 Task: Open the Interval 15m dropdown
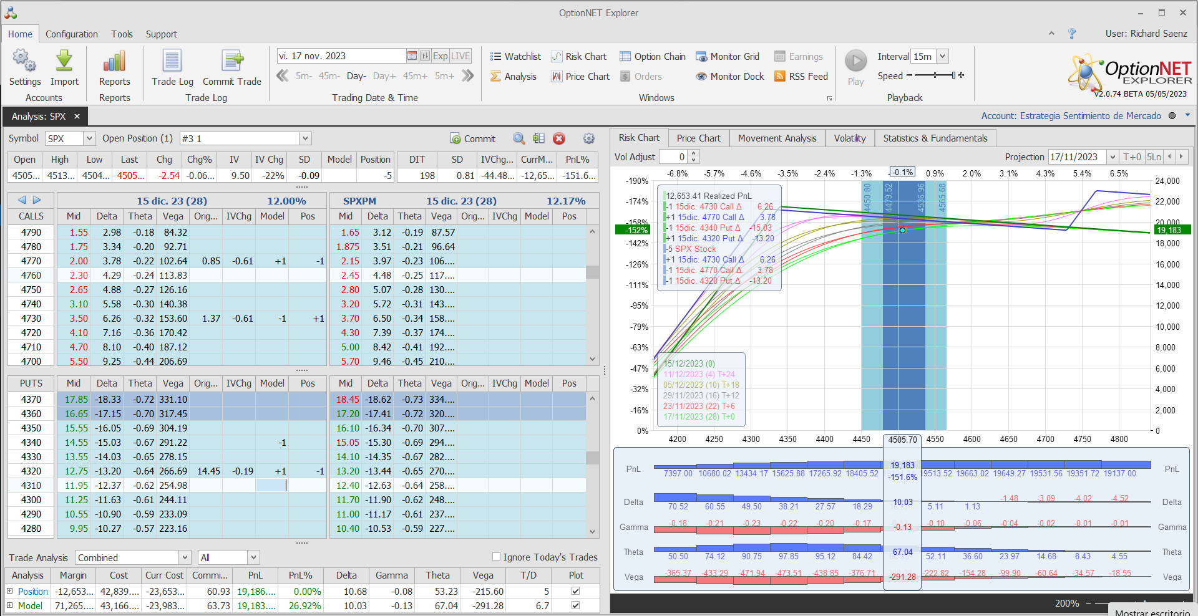coord(942,56)
